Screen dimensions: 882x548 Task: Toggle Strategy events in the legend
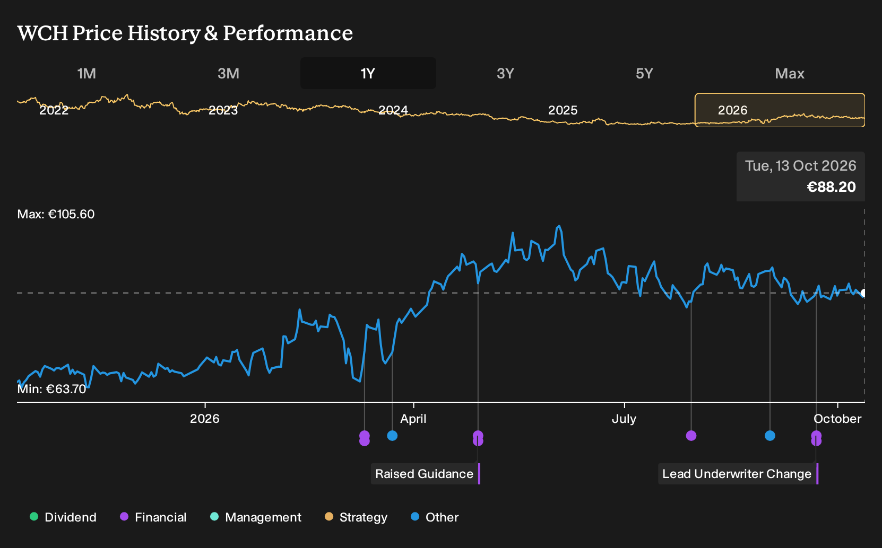[356, 517]
